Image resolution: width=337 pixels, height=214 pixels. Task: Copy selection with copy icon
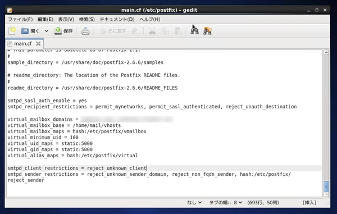pos(165,31)
